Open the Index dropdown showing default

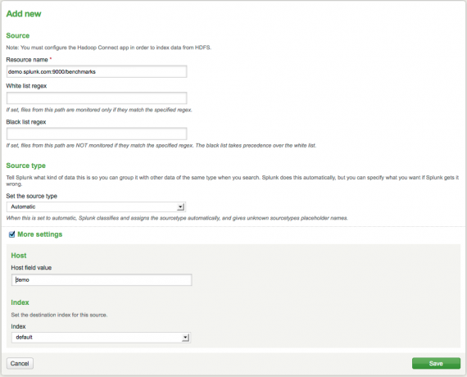point(101,338)
